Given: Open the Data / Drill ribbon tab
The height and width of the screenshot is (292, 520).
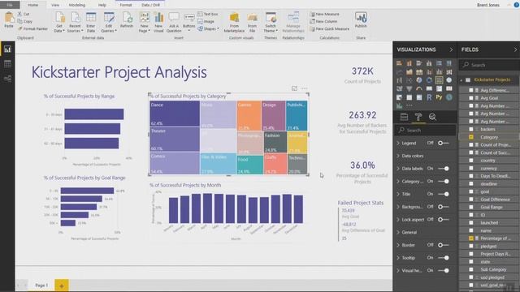Looking at the screenshot, I should tap(150, 5).
